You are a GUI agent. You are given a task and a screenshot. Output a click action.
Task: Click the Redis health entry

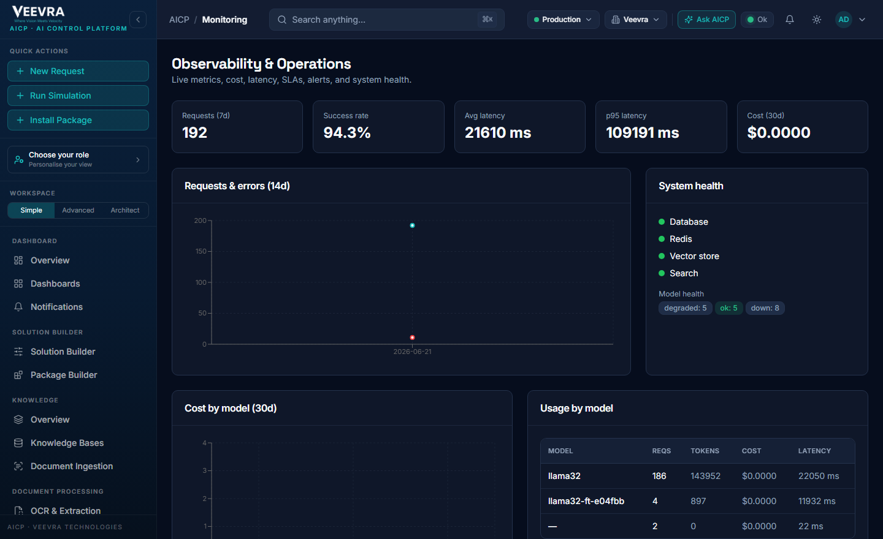pyautogui.click(x=676, y=239)
